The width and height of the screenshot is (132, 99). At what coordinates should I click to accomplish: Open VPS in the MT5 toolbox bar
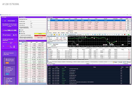click(x=124, y=62)
